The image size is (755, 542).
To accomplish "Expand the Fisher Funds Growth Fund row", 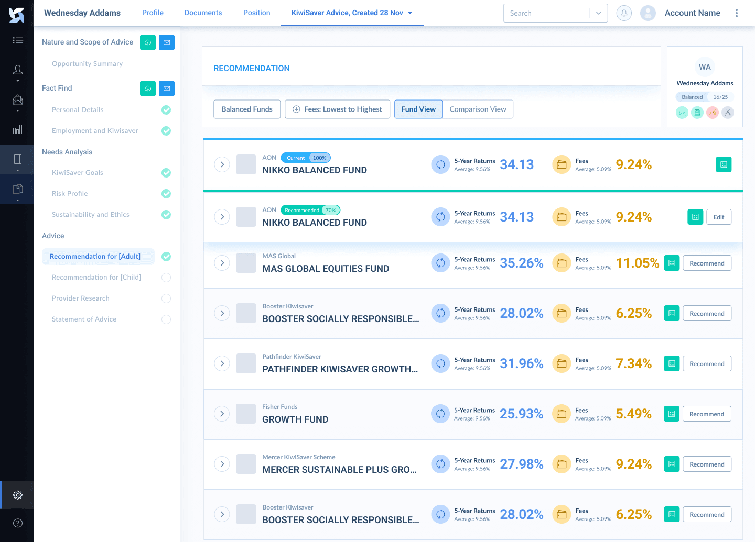I will pos(222,414).
